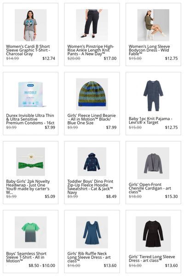Open Boys' Seamless Short Sleeve T-Shirt title
The width and height of the screenshot is (184, 276).
pyautogui.click(x=26, y=257)
